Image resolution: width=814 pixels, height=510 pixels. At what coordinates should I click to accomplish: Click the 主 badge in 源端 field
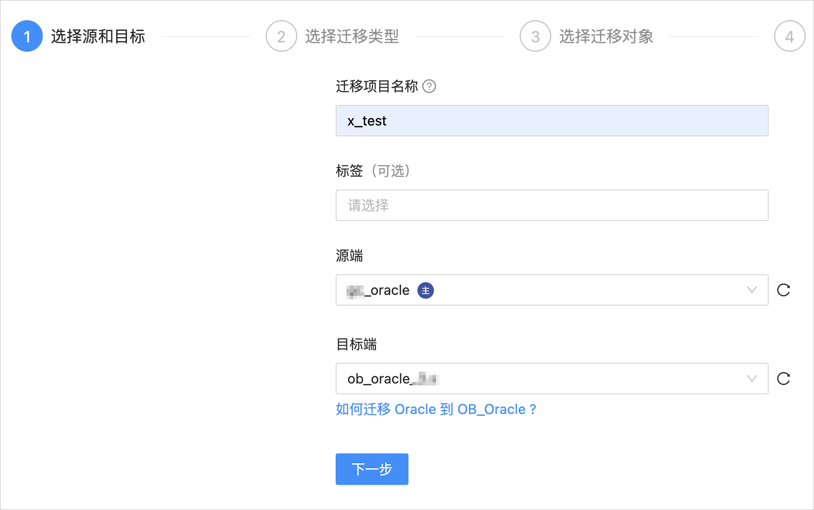pos(426,290)
